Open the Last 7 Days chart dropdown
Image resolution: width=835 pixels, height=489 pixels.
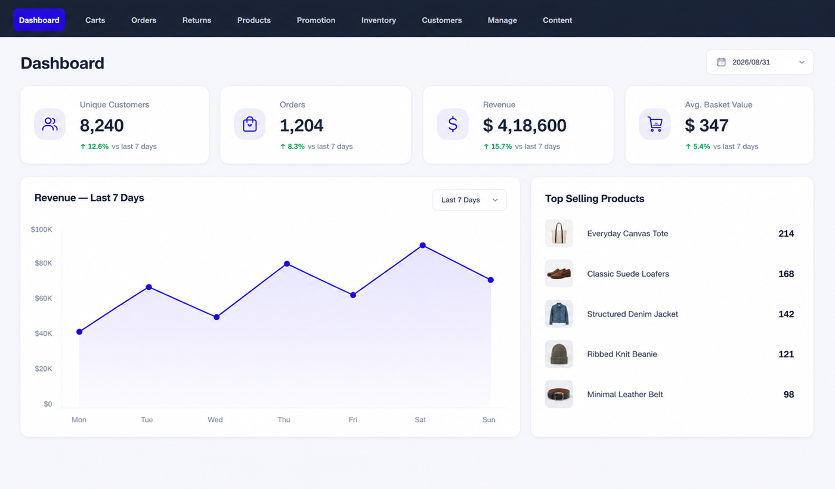[x=469, y=200]
